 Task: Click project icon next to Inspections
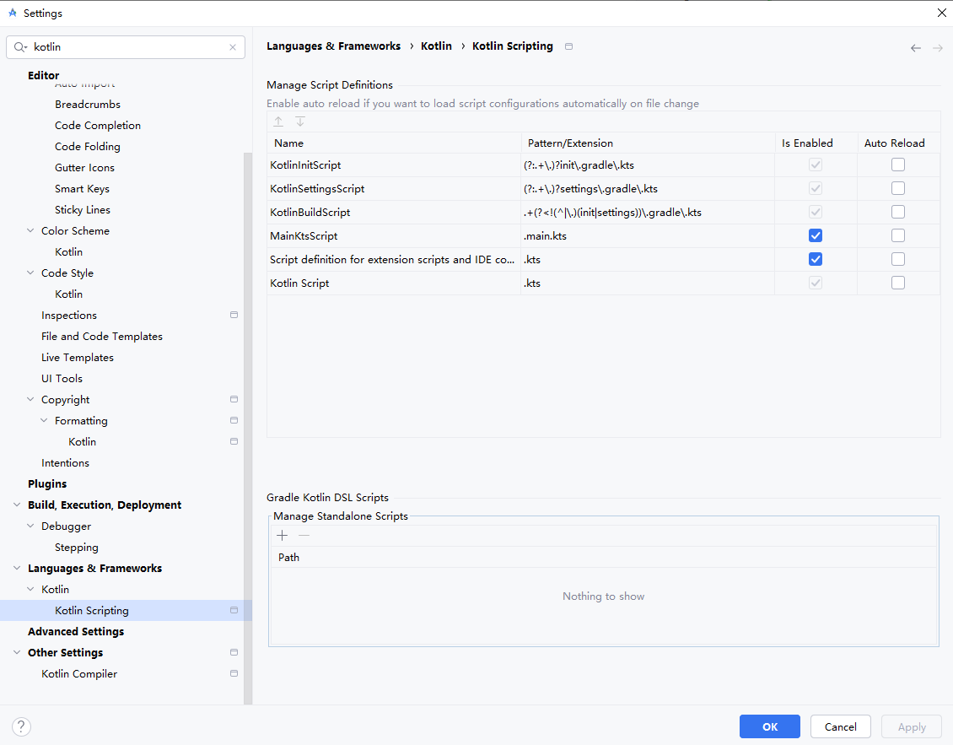click(x=234, y=315)
